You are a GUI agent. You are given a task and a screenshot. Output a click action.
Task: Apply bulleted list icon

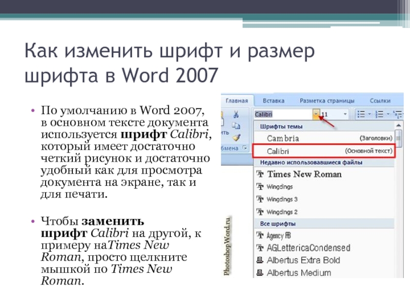[361, 114]
